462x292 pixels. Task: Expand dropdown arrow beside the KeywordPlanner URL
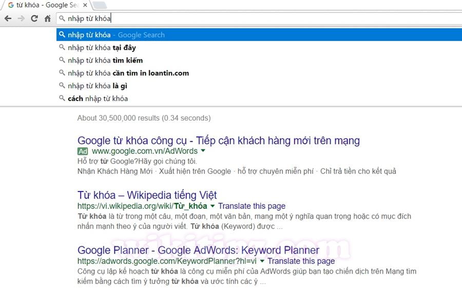click(262, 261)
